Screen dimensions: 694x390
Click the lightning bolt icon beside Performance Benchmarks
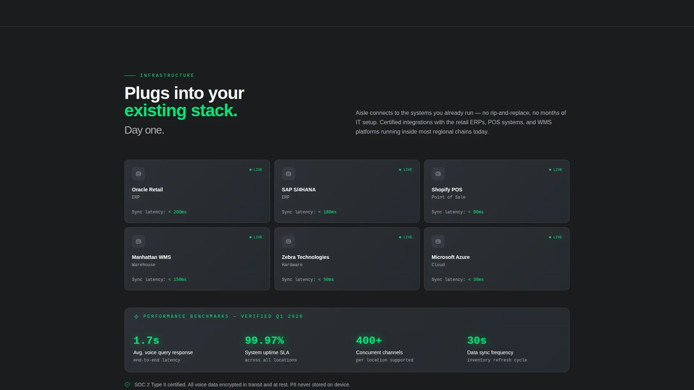136,317
